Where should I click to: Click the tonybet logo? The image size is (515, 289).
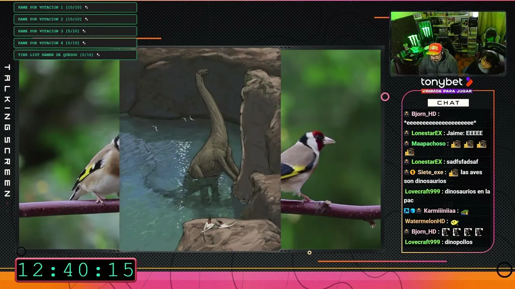(447, 82)
